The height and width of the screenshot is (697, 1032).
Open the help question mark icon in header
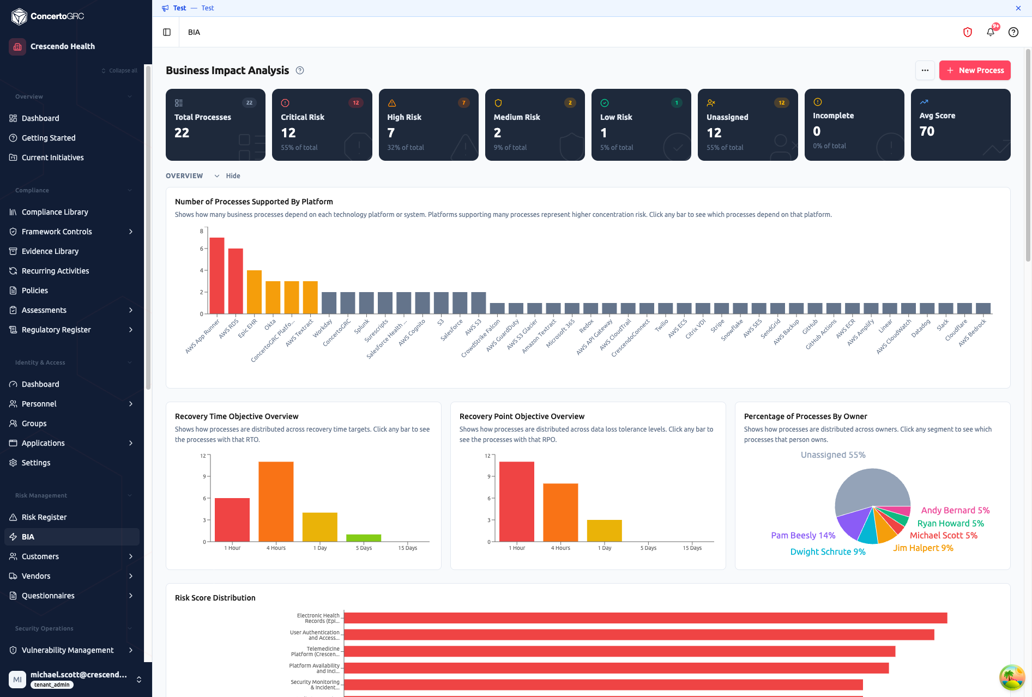[1013, 32]
